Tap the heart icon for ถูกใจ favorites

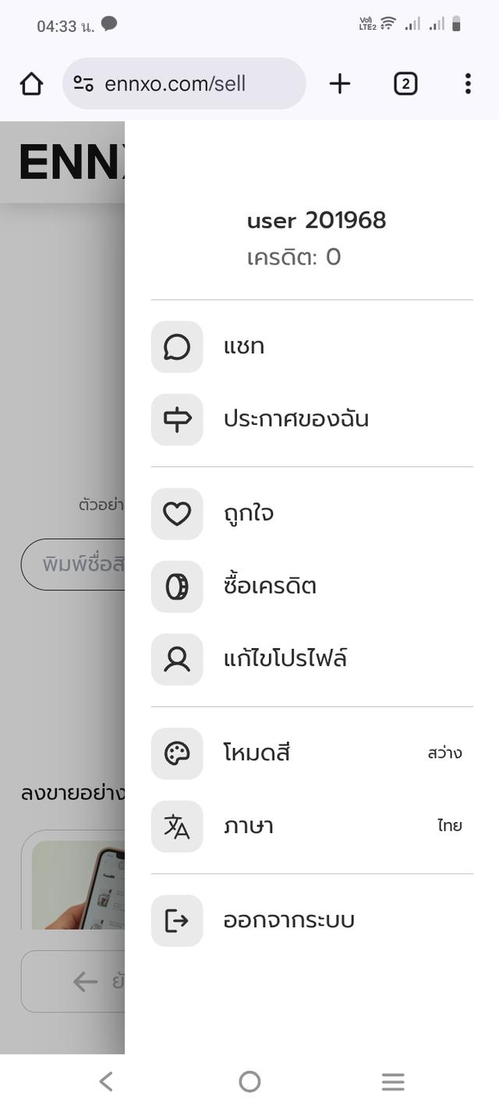175,514
